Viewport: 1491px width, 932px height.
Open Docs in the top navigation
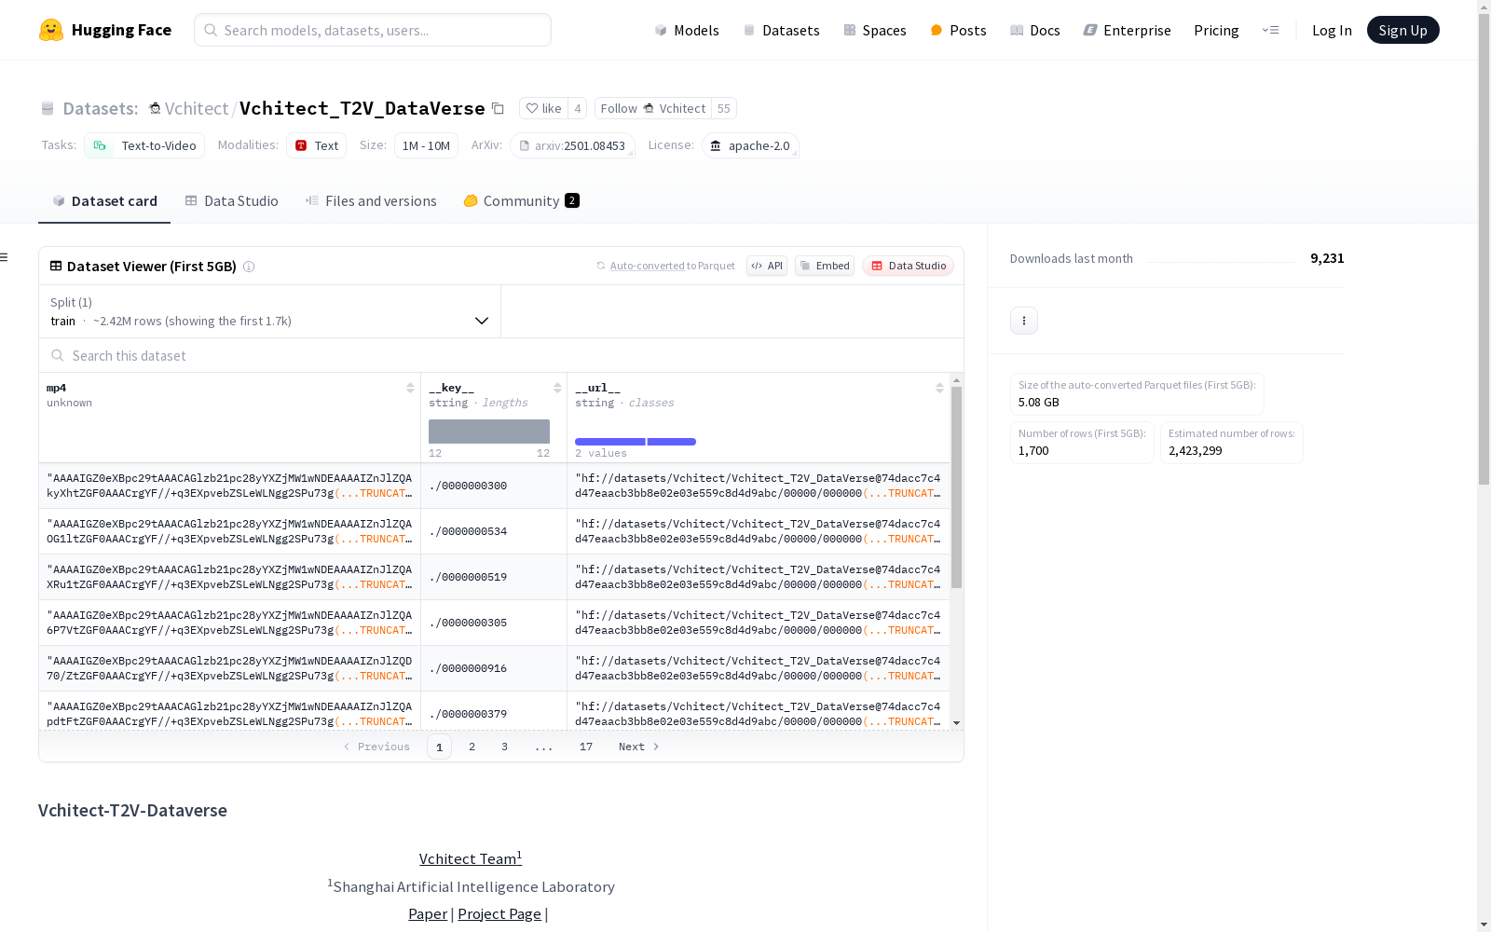click(x=1035, y=30)
